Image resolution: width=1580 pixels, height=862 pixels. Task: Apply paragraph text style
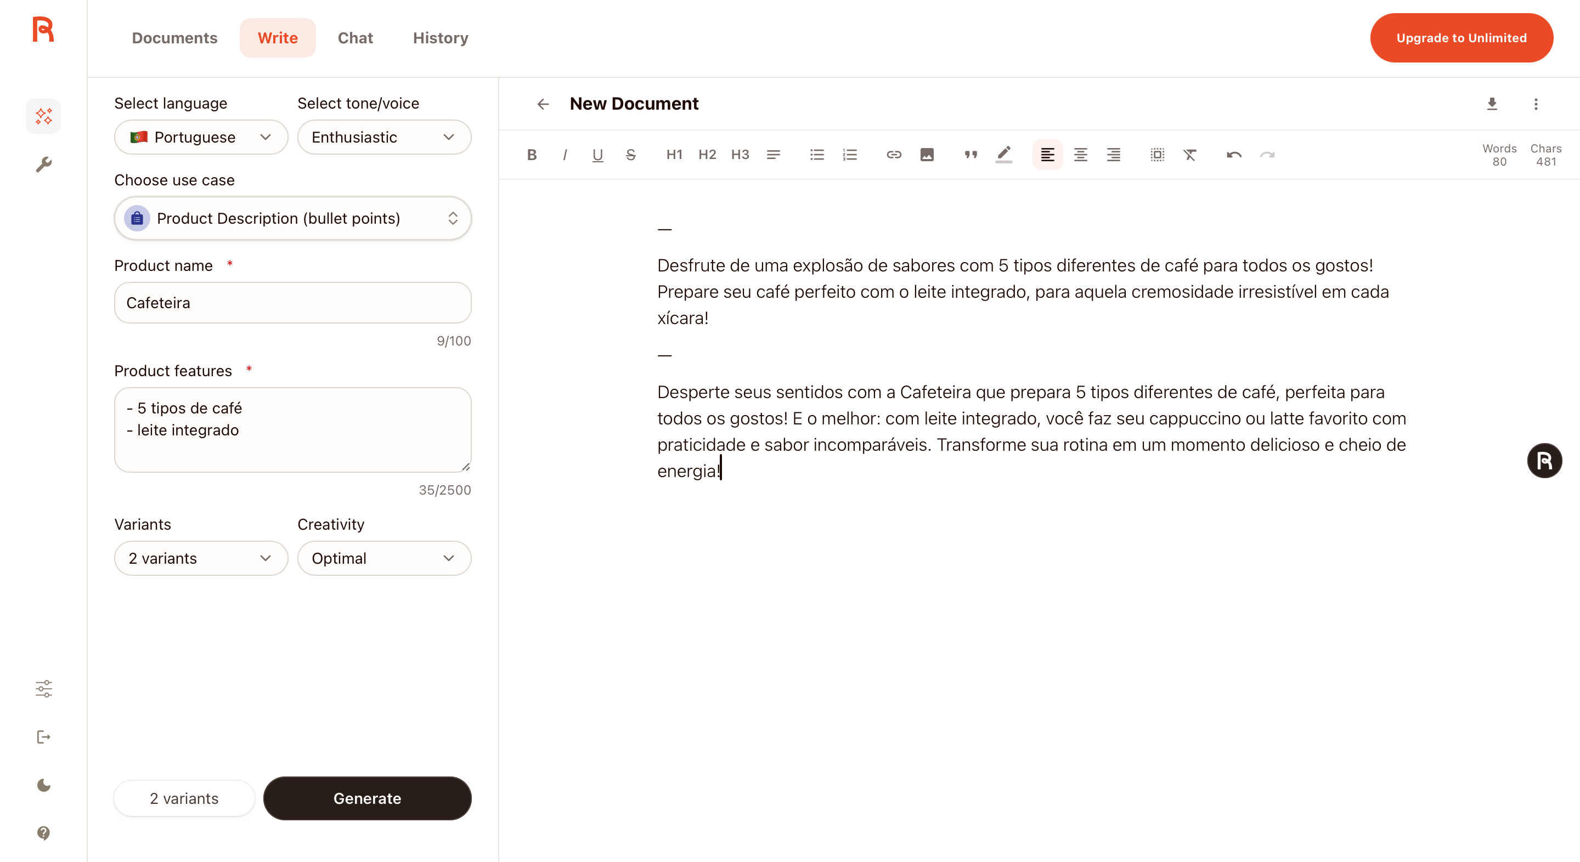[774, 155]
